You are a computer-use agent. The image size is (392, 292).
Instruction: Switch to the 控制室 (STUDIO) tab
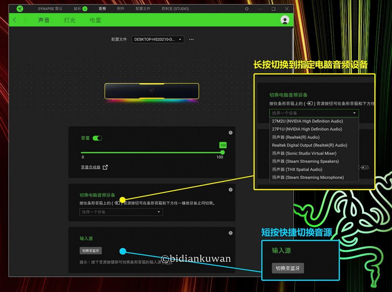click(x=175, y=9)
